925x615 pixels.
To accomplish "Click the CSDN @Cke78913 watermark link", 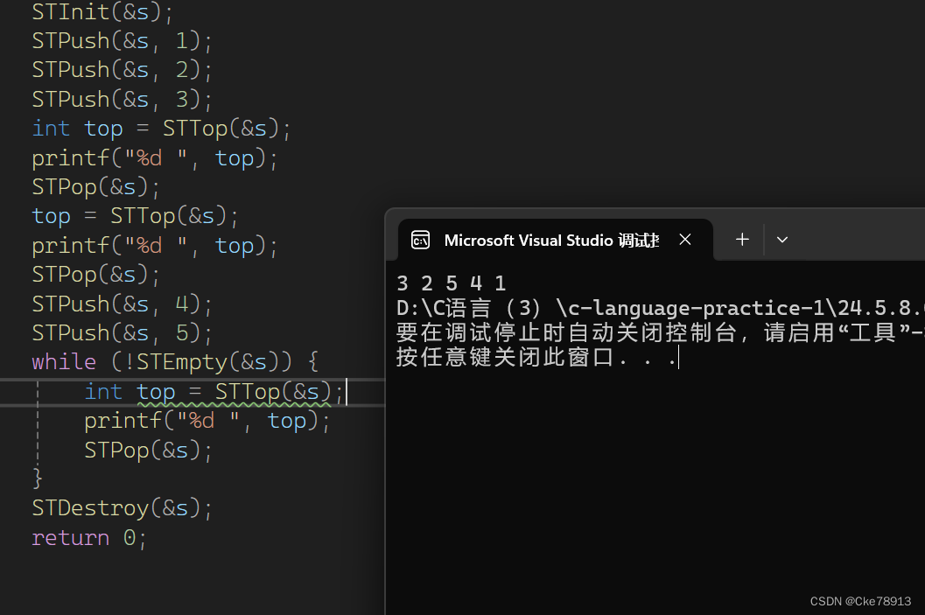I will point(861,601).
